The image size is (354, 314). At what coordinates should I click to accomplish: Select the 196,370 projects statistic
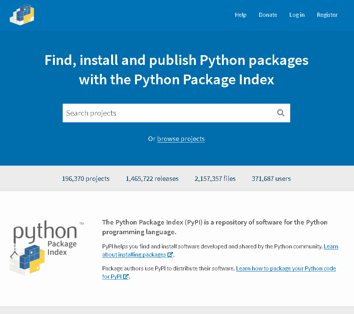point(86,179)
